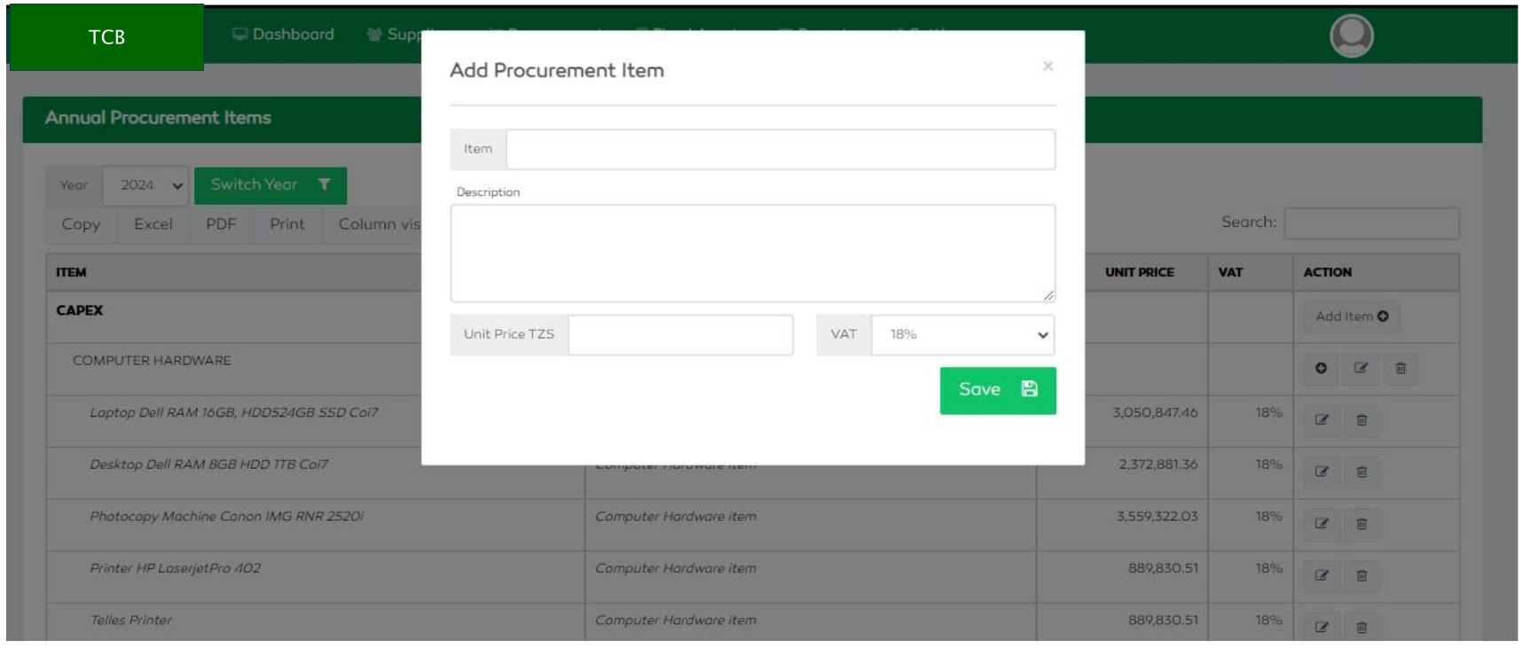Edit the Desktop Dell item

coord(1321,472)
